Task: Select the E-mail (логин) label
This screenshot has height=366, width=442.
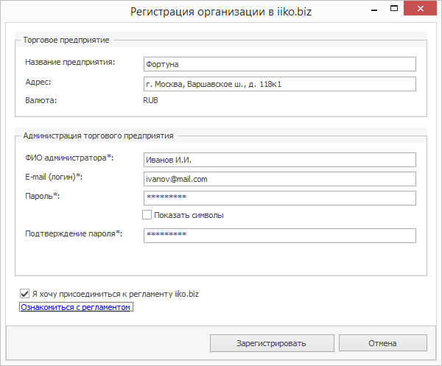Action: tap(54, 177)
